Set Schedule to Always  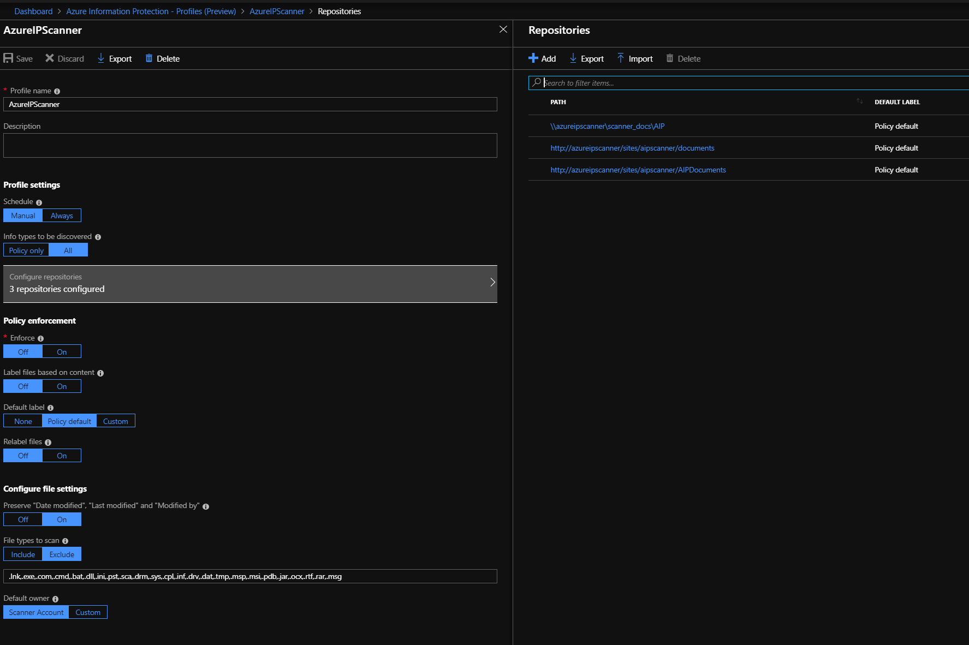click(62, 216)
